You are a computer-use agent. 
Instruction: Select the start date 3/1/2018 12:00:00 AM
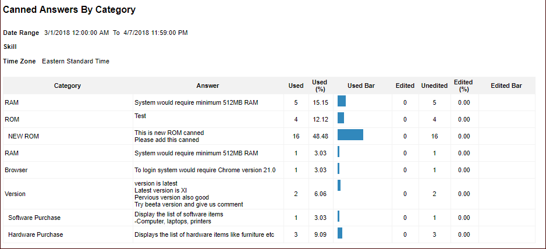(76, 33)
